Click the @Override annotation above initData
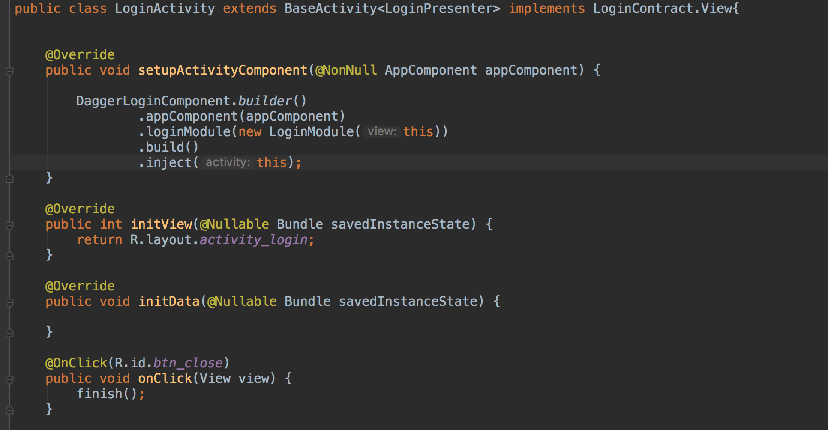 click(80, 286)
